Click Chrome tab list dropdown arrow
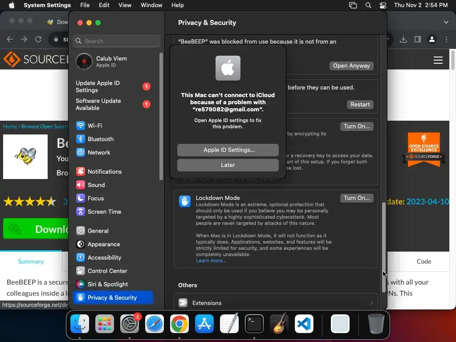456x342 pixels. (x=446, y=22)
